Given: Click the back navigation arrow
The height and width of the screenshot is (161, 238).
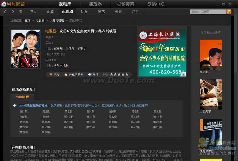Looking at the screenshot, I should pyautogui.click(x=5, y=12).
